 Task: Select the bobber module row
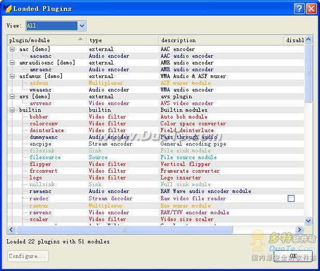[156, 117]
